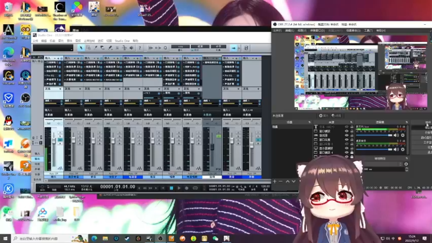The width and height of the screenshot is (432, 243).
Task: Toggle the eye on the second OBS source row
Action: 347,131
